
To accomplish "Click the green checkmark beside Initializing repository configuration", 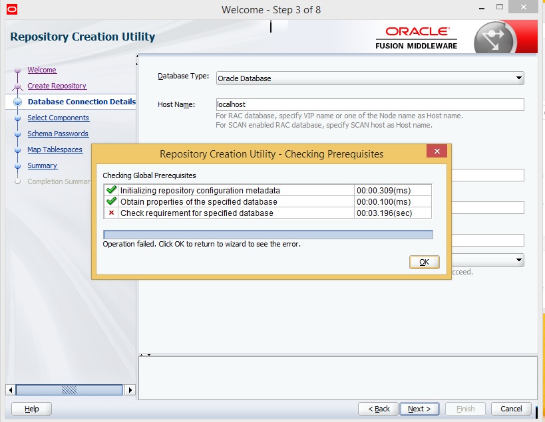I will (111, 190).
